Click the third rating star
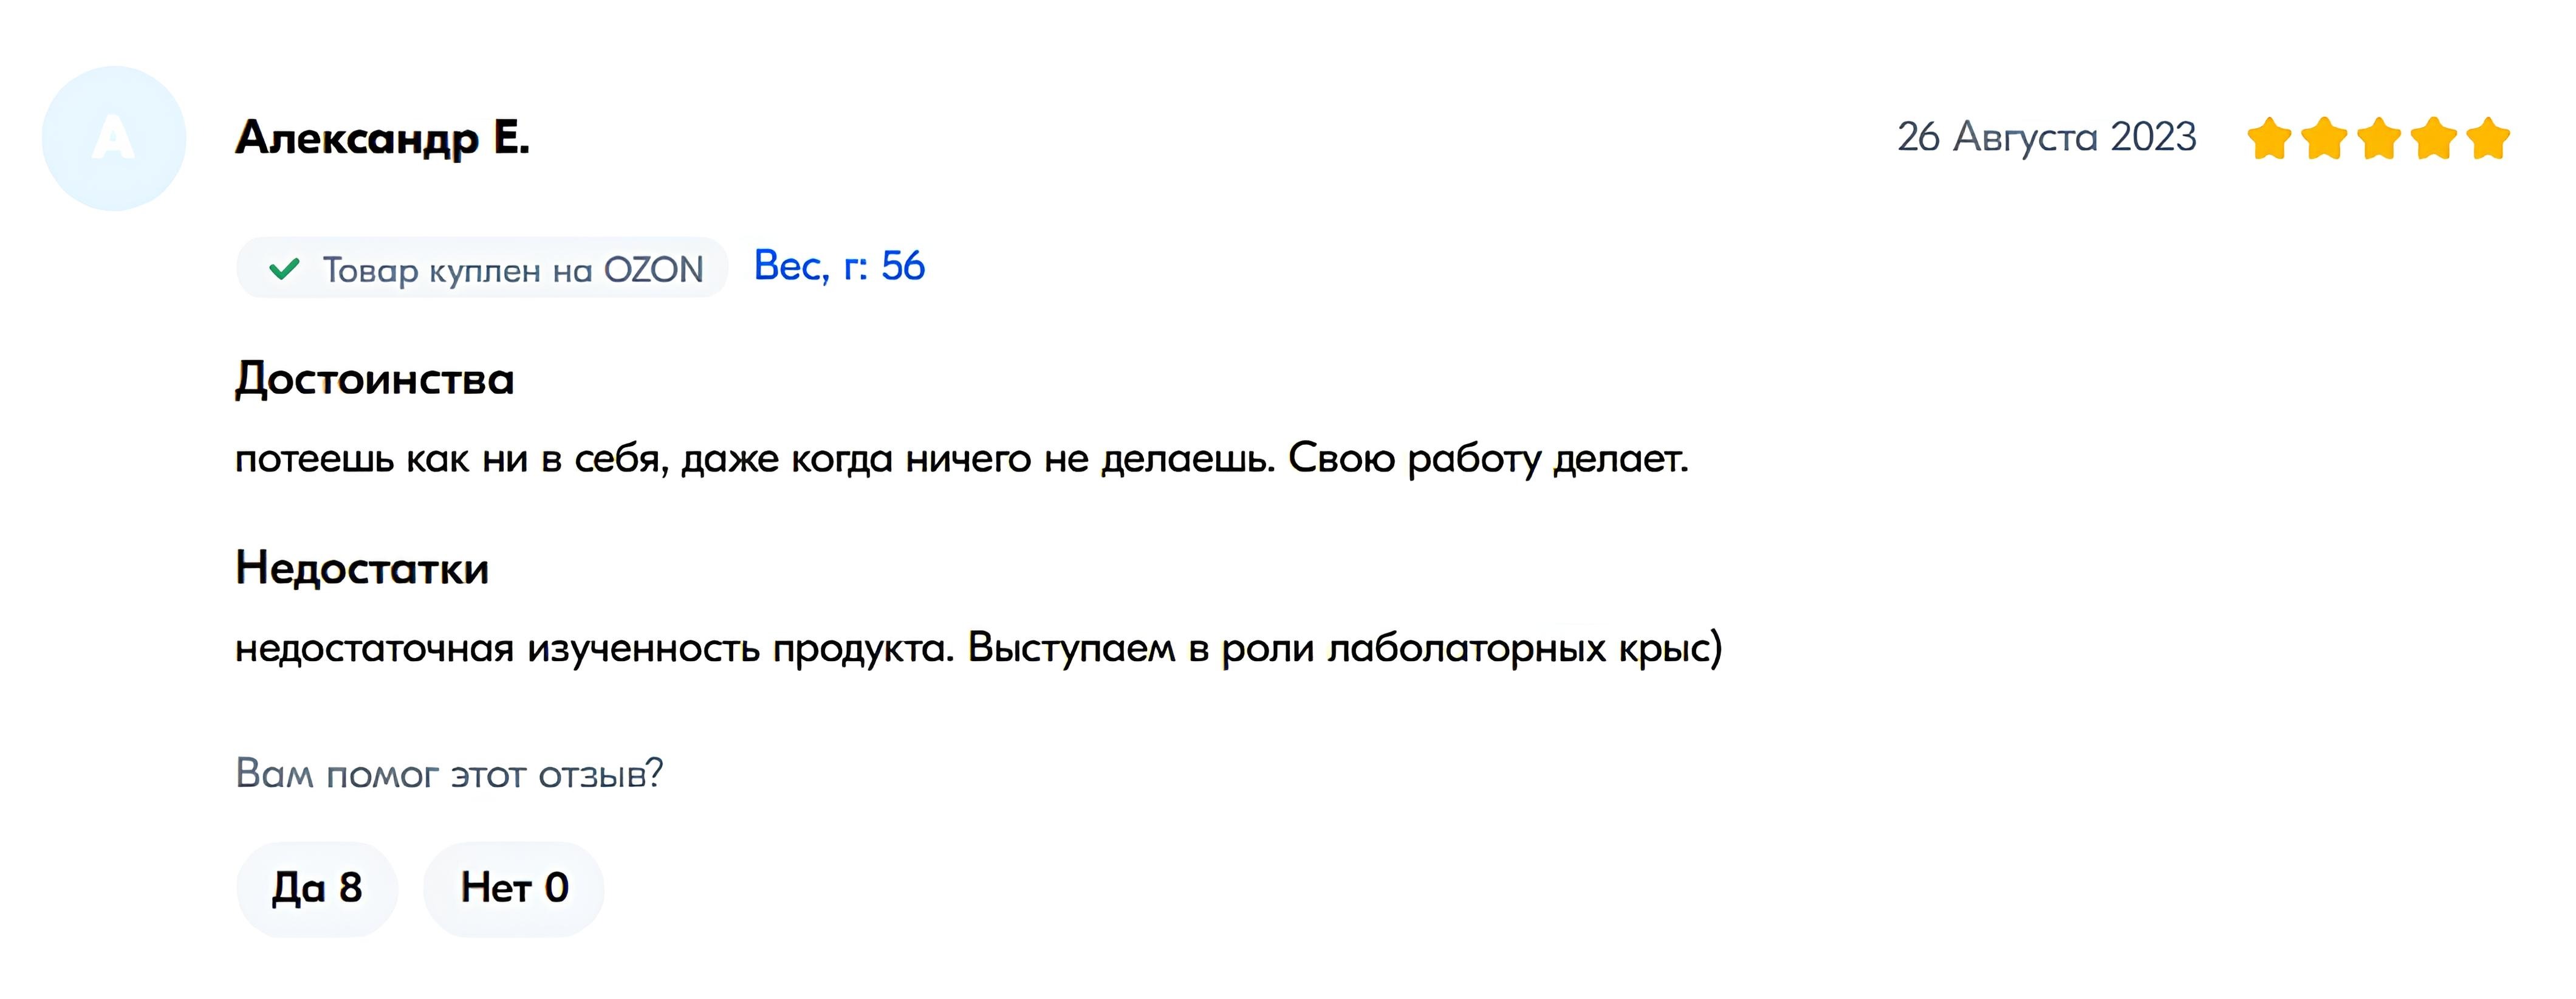The image size is (2576, 999). (2379, 138)
